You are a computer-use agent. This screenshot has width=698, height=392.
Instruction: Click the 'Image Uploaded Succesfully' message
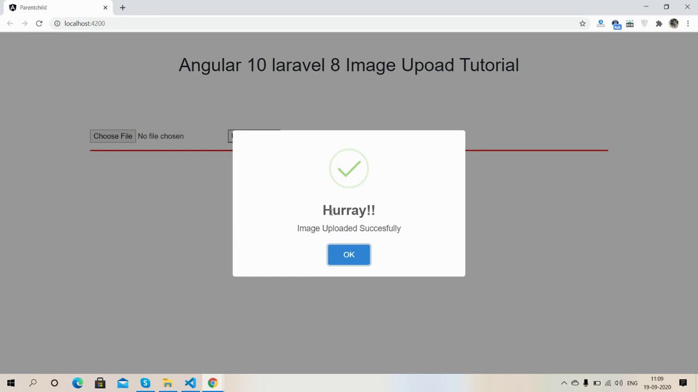click(349, 228)
